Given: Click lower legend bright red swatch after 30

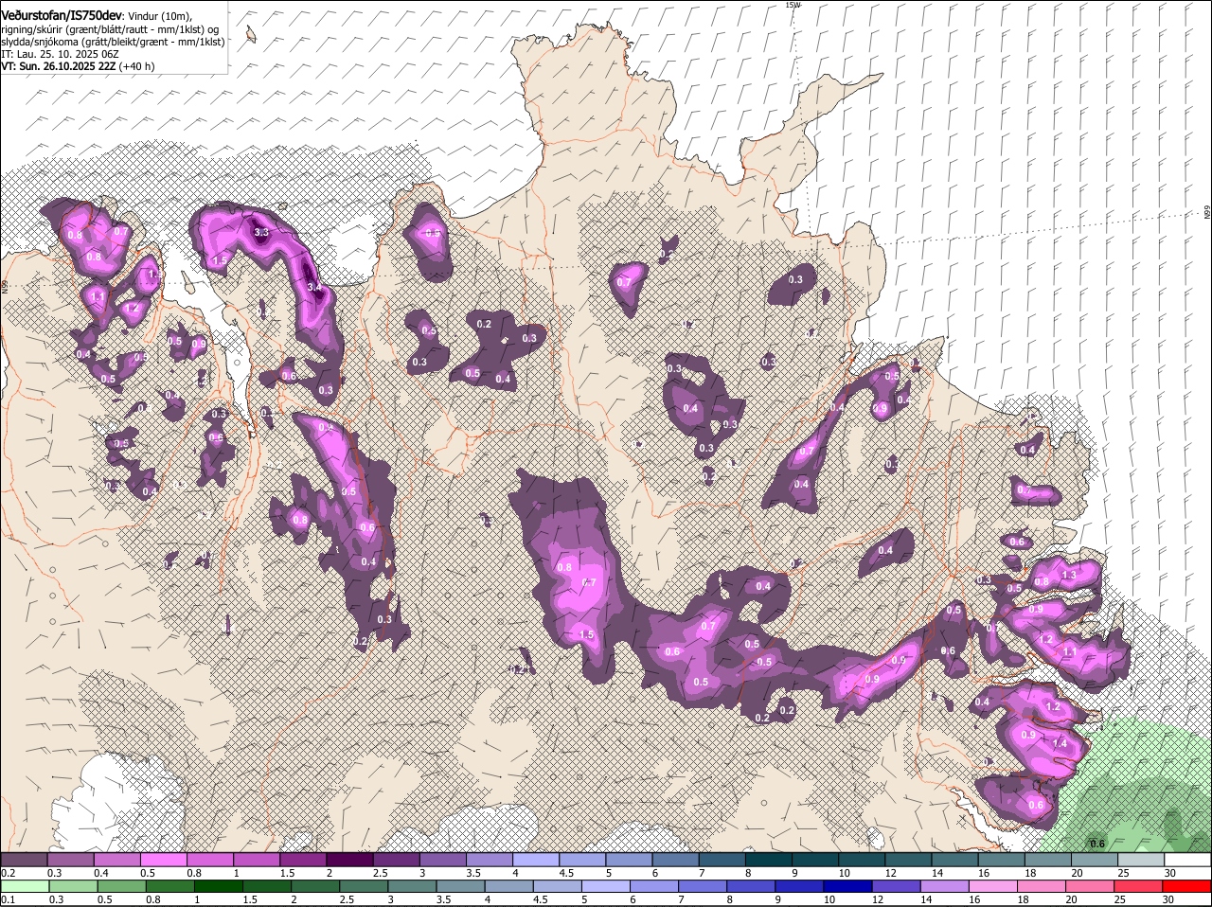Looking at the screenshot, I should (1185, 887).
